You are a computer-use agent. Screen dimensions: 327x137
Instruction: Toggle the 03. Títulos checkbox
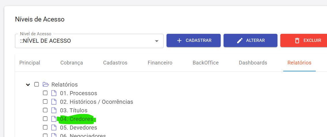click(45, 110)
